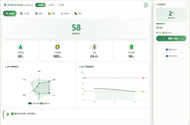Open the 调试 bug debug tab
The height and width of the screenshot is (125, 190).
[x=78, y=13]
